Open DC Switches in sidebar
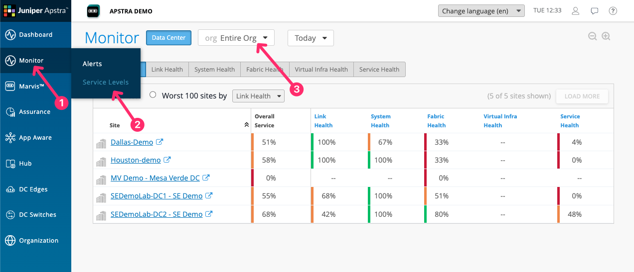 pos(35,215)
